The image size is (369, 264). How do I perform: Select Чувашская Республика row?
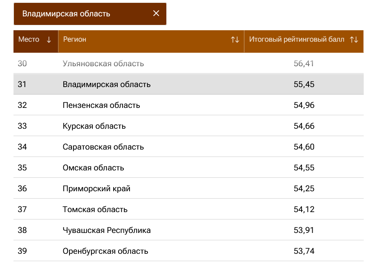pos(188,230)
